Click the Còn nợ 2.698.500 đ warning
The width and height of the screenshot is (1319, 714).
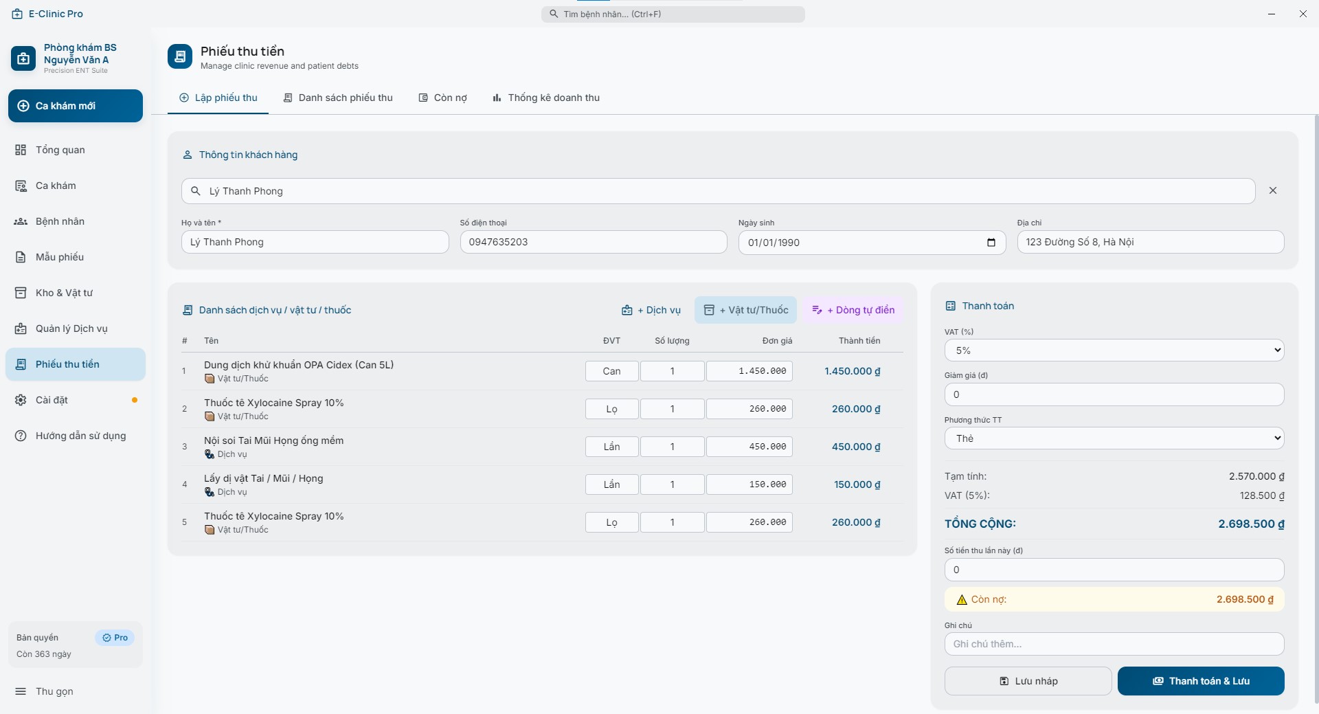click(x=1114, y=599)
